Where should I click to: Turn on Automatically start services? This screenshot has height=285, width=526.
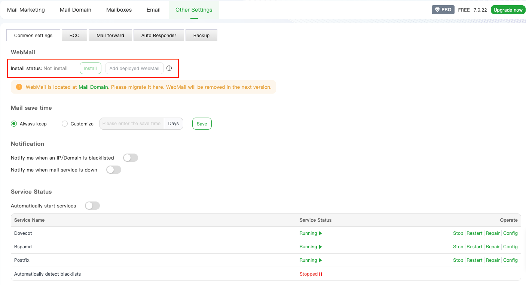pos(92,206)
